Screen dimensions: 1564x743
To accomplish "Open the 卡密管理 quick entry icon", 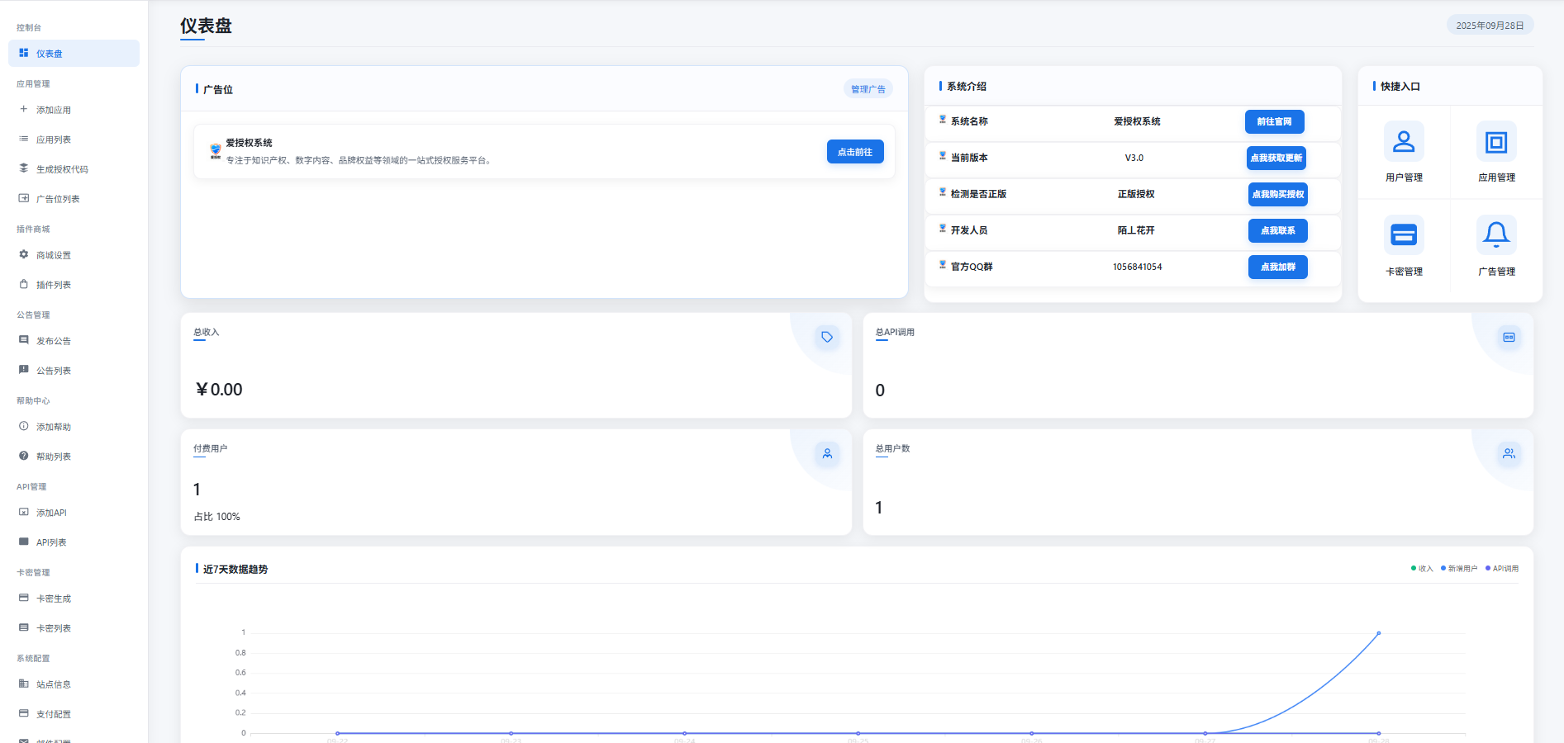I will [1404, 235].
